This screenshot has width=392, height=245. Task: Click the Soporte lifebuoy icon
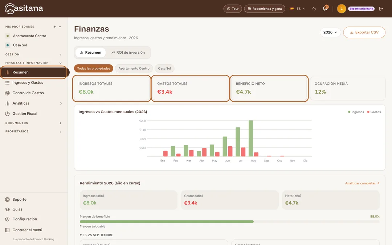click(x=8, y=200)
